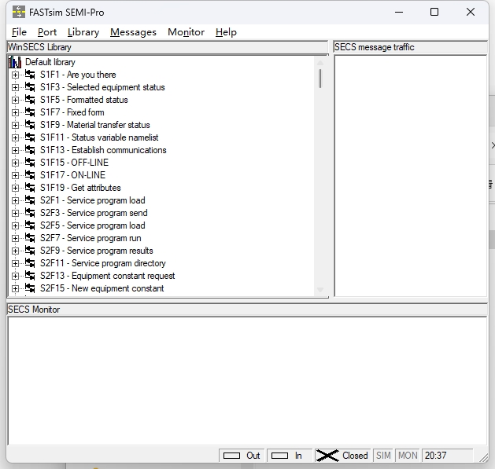The height and width of the screenshot is (469, 495).
Task: Expand the S2F15 New equipment constant node
Action: (x=15, y=288)
